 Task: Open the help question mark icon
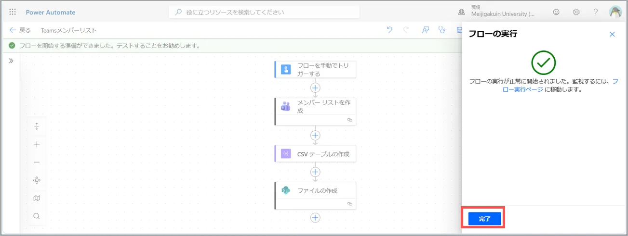pos(596,12)
